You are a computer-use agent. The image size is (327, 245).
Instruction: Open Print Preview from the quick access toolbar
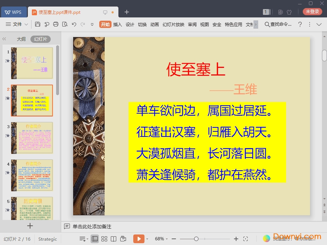(x=65, y=24)
